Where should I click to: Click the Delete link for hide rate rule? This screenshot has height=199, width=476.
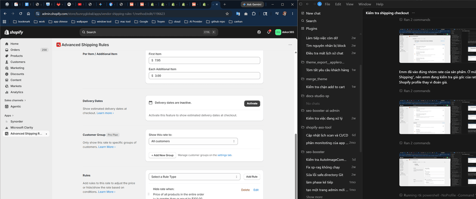click(245, 190)
